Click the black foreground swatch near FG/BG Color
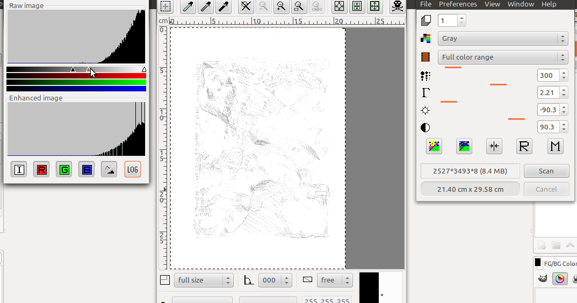The width and height of the screenshot is (577, 303). [538, 262]
